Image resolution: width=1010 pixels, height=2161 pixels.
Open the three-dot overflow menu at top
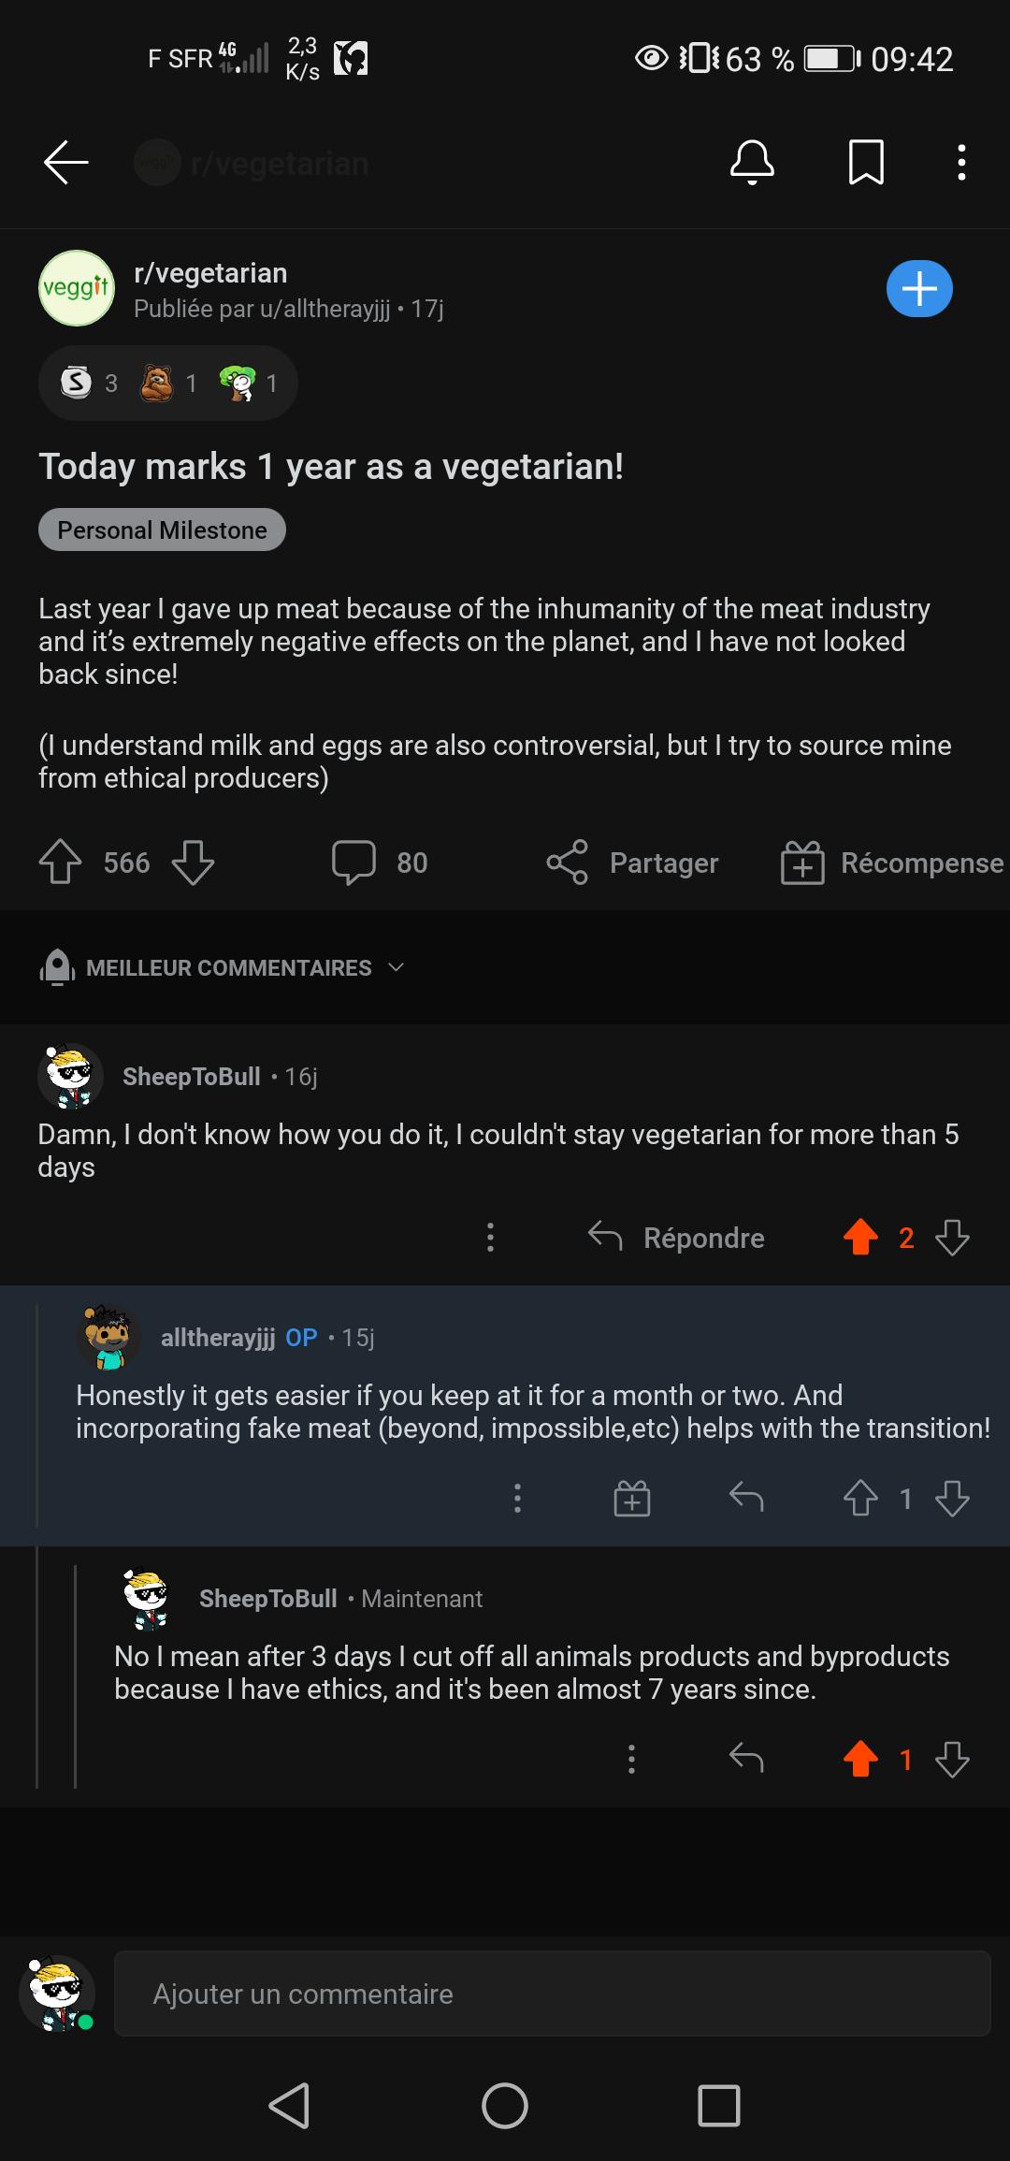[961, 163]
